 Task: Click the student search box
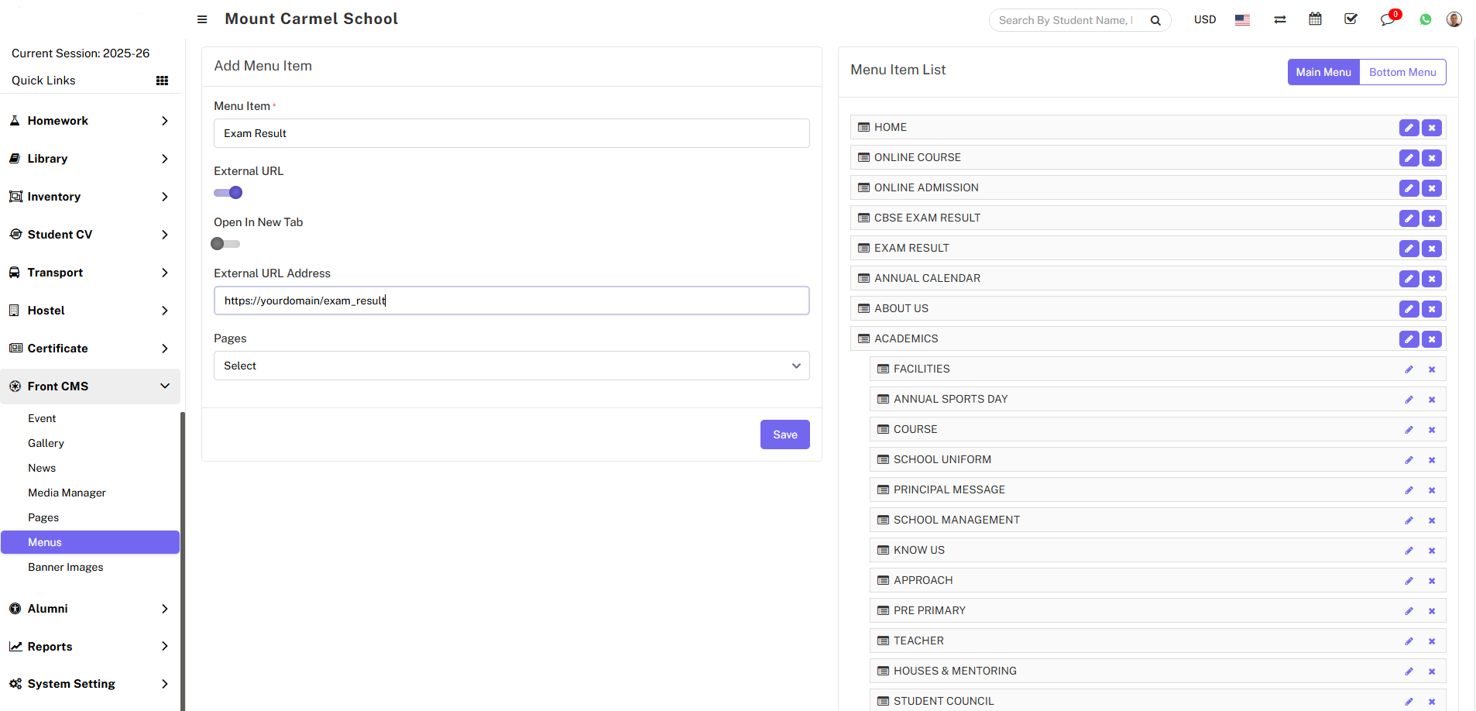[1067, 20]
